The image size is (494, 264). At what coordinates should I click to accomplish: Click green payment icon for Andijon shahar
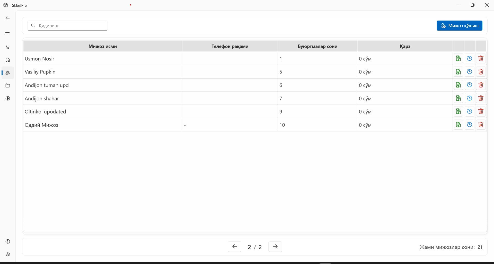458,98
